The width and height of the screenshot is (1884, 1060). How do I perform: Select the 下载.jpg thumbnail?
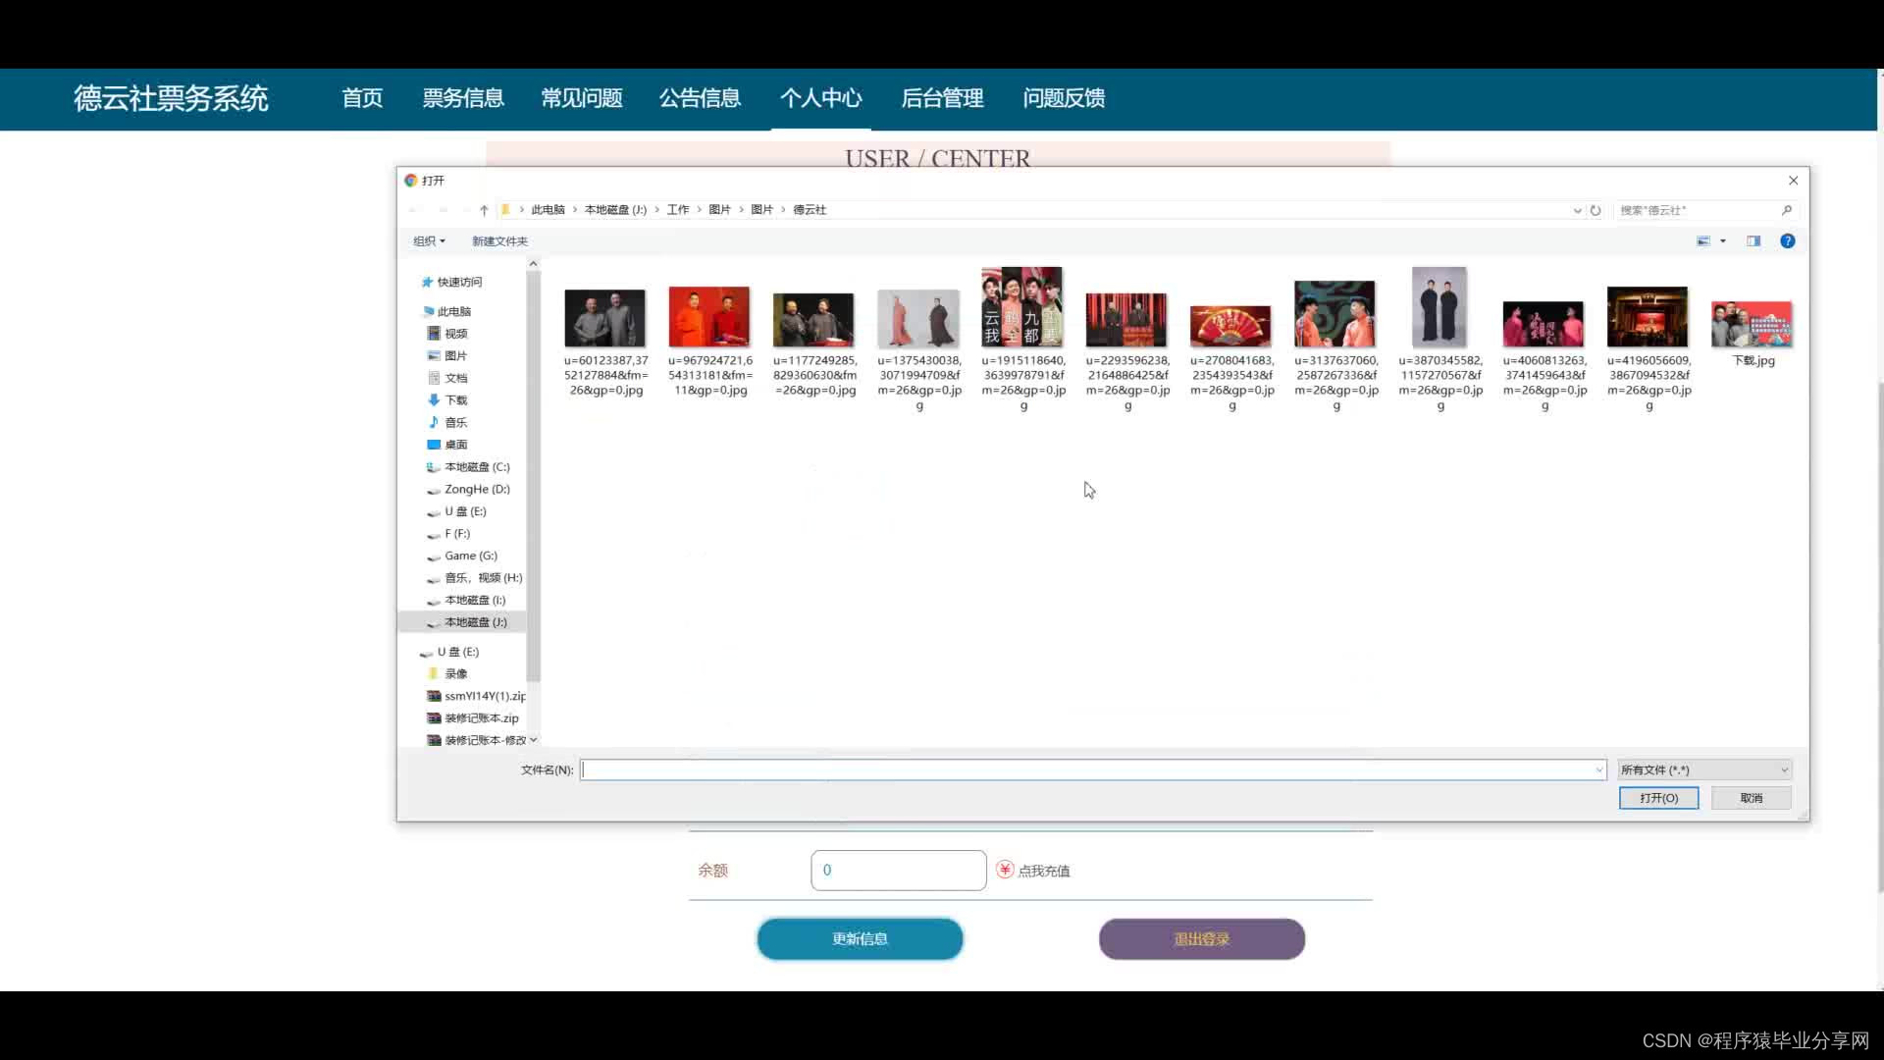point(1752,325)
